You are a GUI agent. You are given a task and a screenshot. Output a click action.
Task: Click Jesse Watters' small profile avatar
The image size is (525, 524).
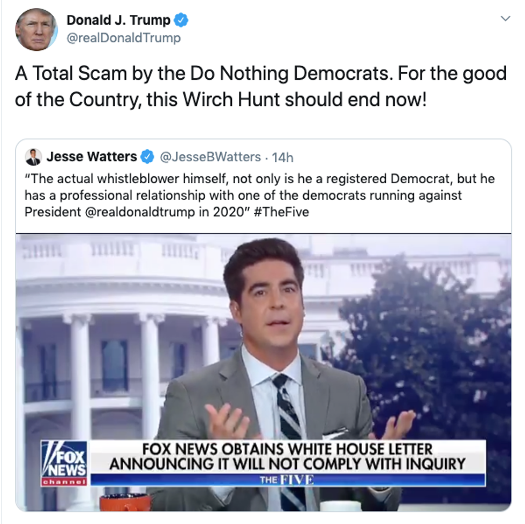(x=33, y=156)
